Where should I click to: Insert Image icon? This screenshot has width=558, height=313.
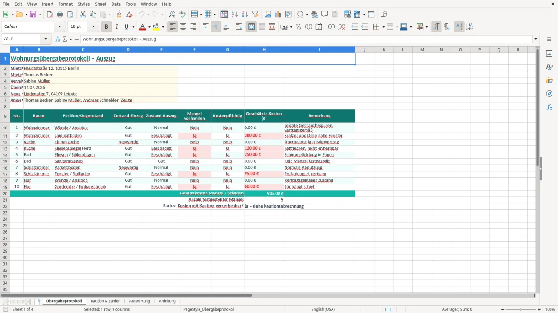click(268, 14)
